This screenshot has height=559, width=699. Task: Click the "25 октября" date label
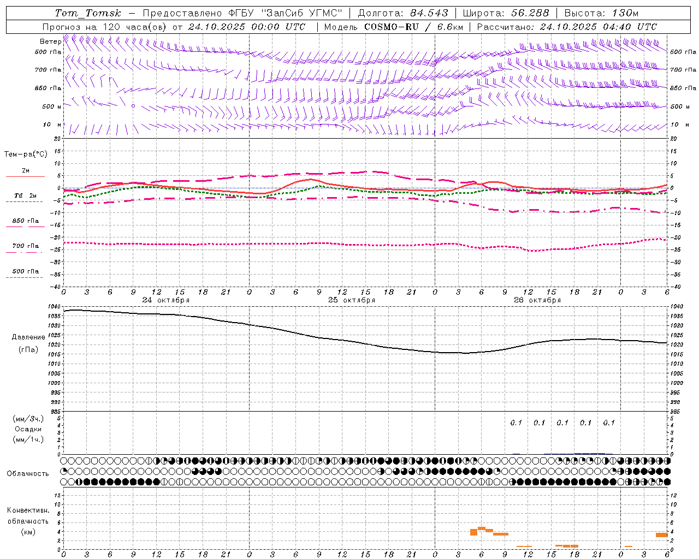click(x=352, y=300)
